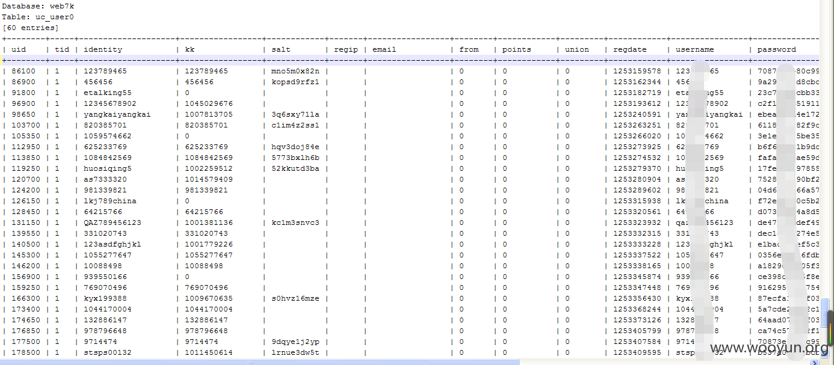Click the 'email' column header
Viewport: 834px width, 365px height.
click(385, 49)
